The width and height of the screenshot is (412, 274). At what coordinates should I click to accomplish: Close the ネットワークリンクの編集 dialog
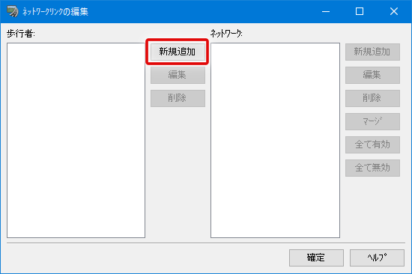[x=394, y=11]
